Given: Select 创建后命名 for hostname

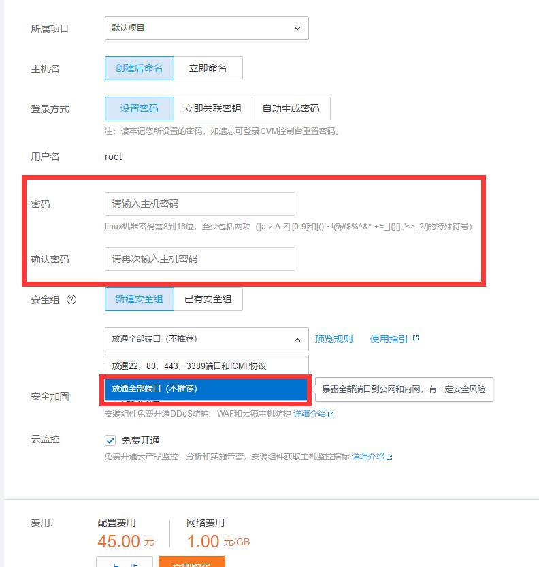Looking at the screenshot, I should pyautogui.click(x=139, y=68).
